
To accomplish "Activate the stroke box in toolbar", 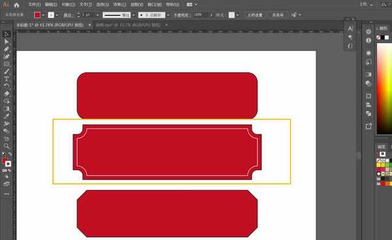I will pyautogui.click(x=8, y=164).
